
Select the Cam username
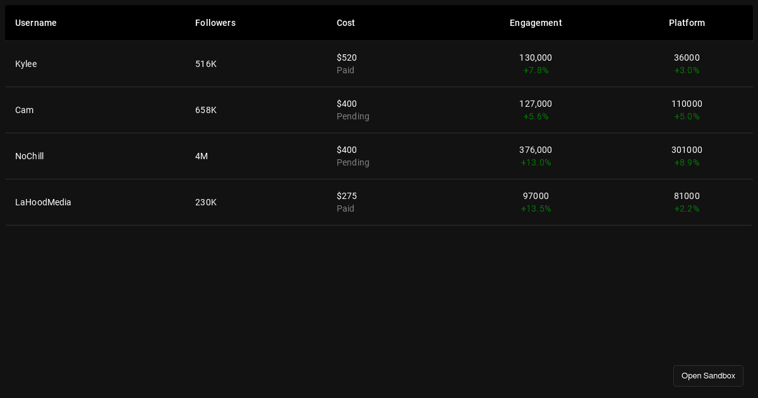pos(24,110)
